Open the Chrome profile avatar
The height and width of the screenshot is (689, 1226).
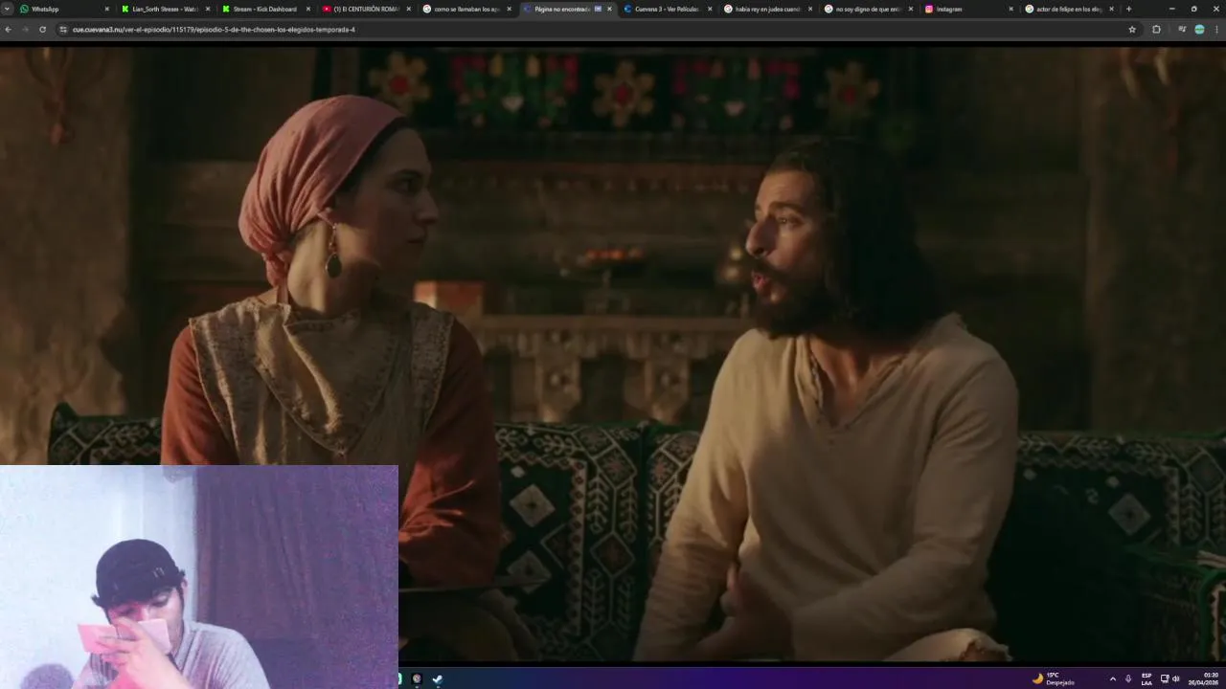point(1199,30)
